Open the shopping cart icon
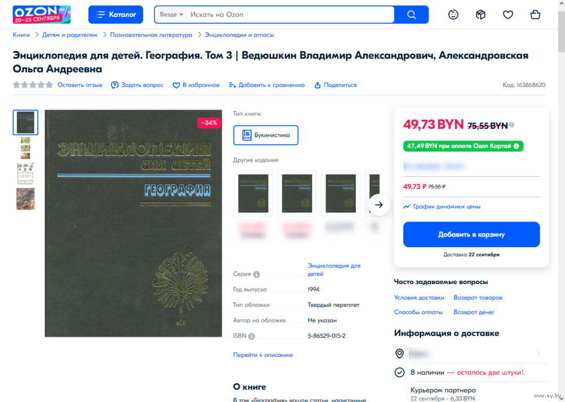Viewport: 565px width, 402px height. 535,15
